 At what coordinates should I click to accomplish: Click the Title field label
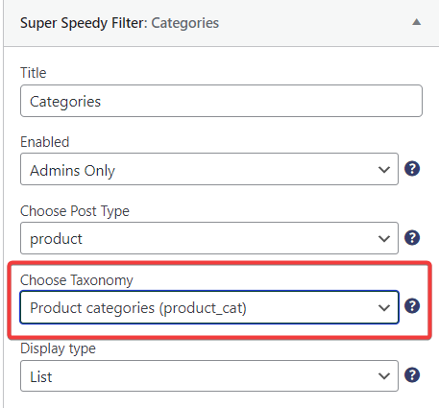[34, 73]
